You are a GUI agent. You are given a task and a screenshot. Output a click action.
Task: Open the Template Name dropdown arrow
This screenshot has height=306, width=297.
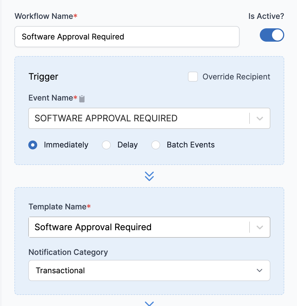(x=260, y=227)
